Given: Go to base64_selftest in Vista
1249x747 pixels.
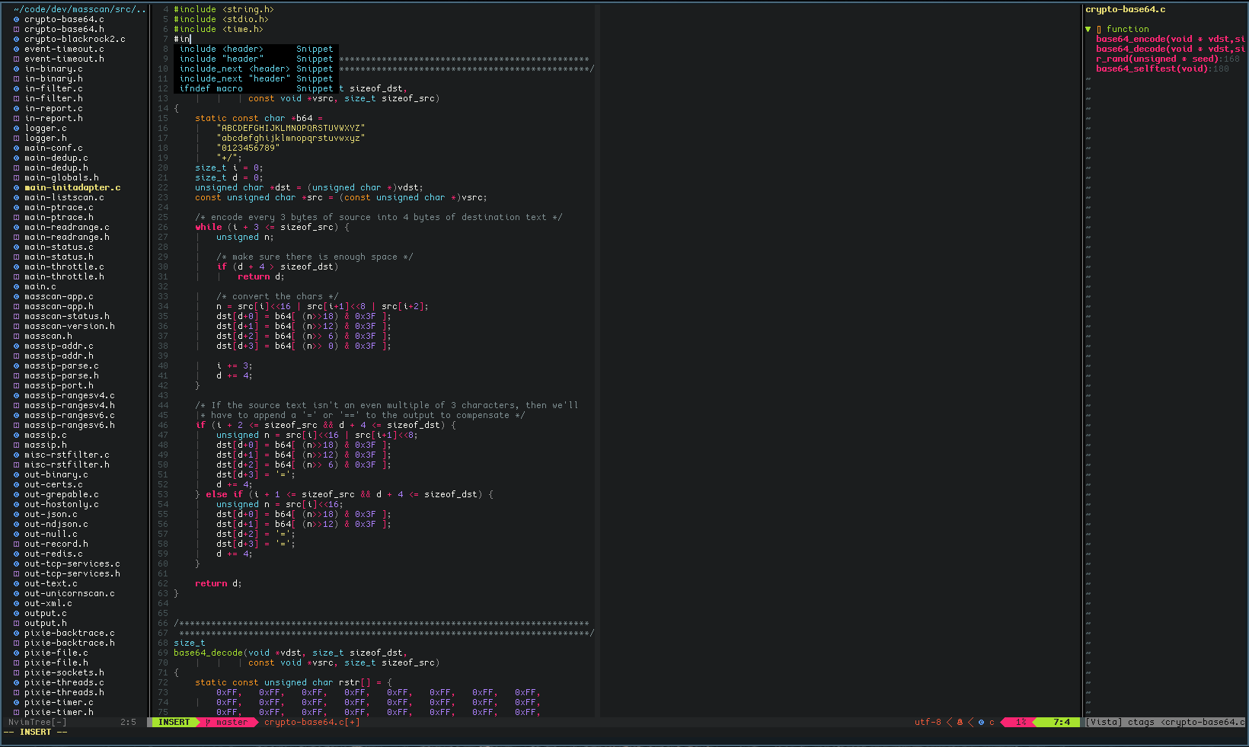Looking at the screenshot, I should click(1162, 69).
